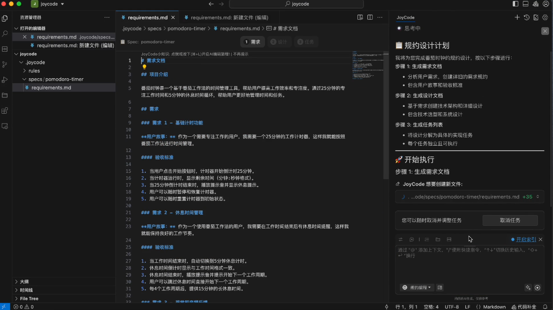Click errors and warnings count in status bar
The width and height of the screenshot is (553, 310).
coord(24,307)
